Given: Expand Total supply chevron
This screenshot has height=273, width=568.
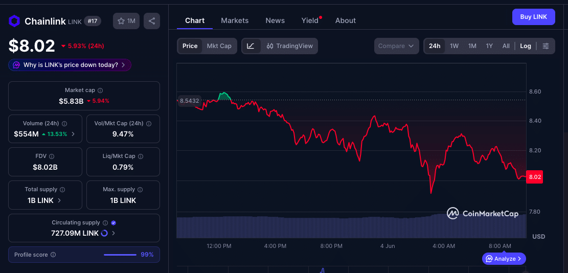Looking at the screenshot, I should (59, 200).
